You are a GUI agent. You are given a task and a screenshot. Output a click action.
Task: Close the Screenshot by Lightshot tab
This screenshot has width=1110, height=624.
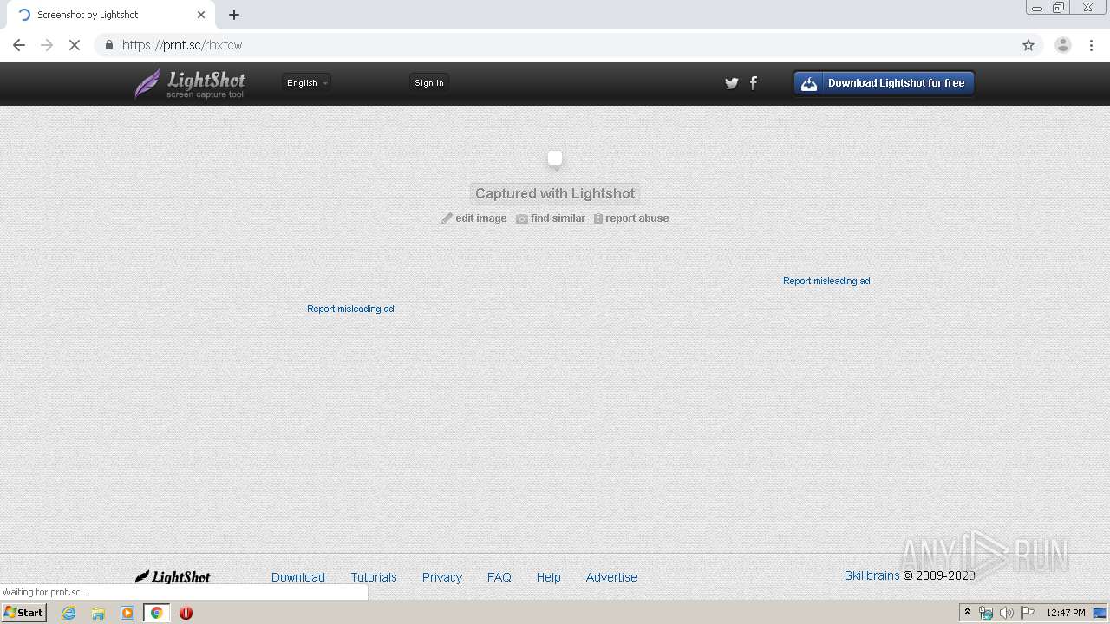[201, 15]
